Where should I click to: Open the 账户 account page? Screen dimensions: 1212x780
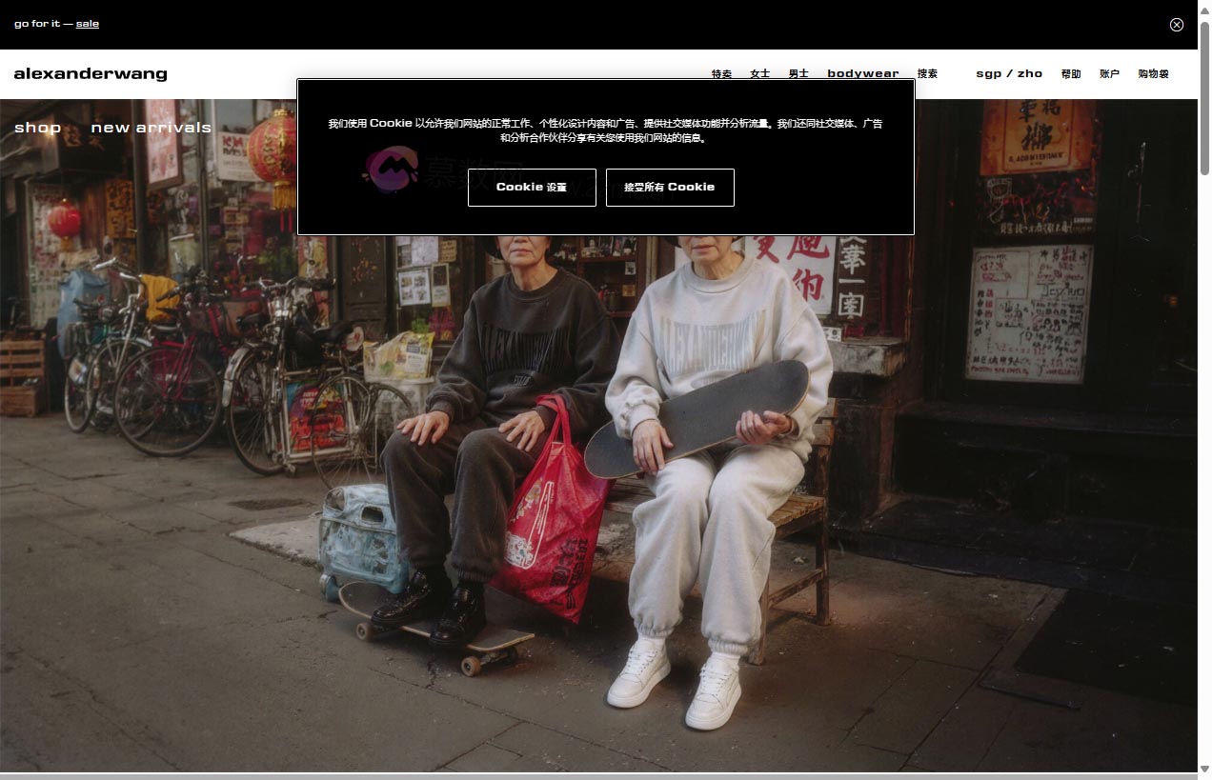pos(1109,73)
